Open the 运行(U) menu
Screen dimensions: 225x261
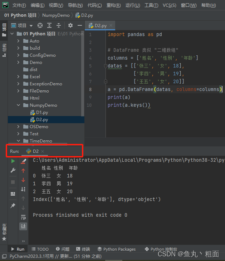click(133, 5)
